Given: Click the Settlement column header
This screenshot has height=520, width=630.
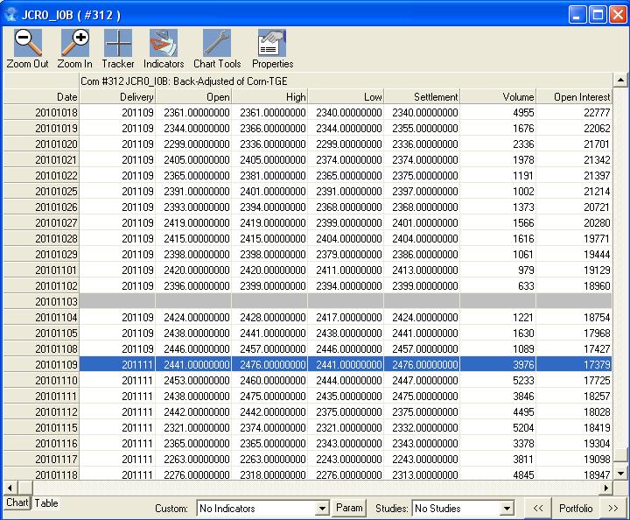Looking at the screenshot, I should [422, 96].
